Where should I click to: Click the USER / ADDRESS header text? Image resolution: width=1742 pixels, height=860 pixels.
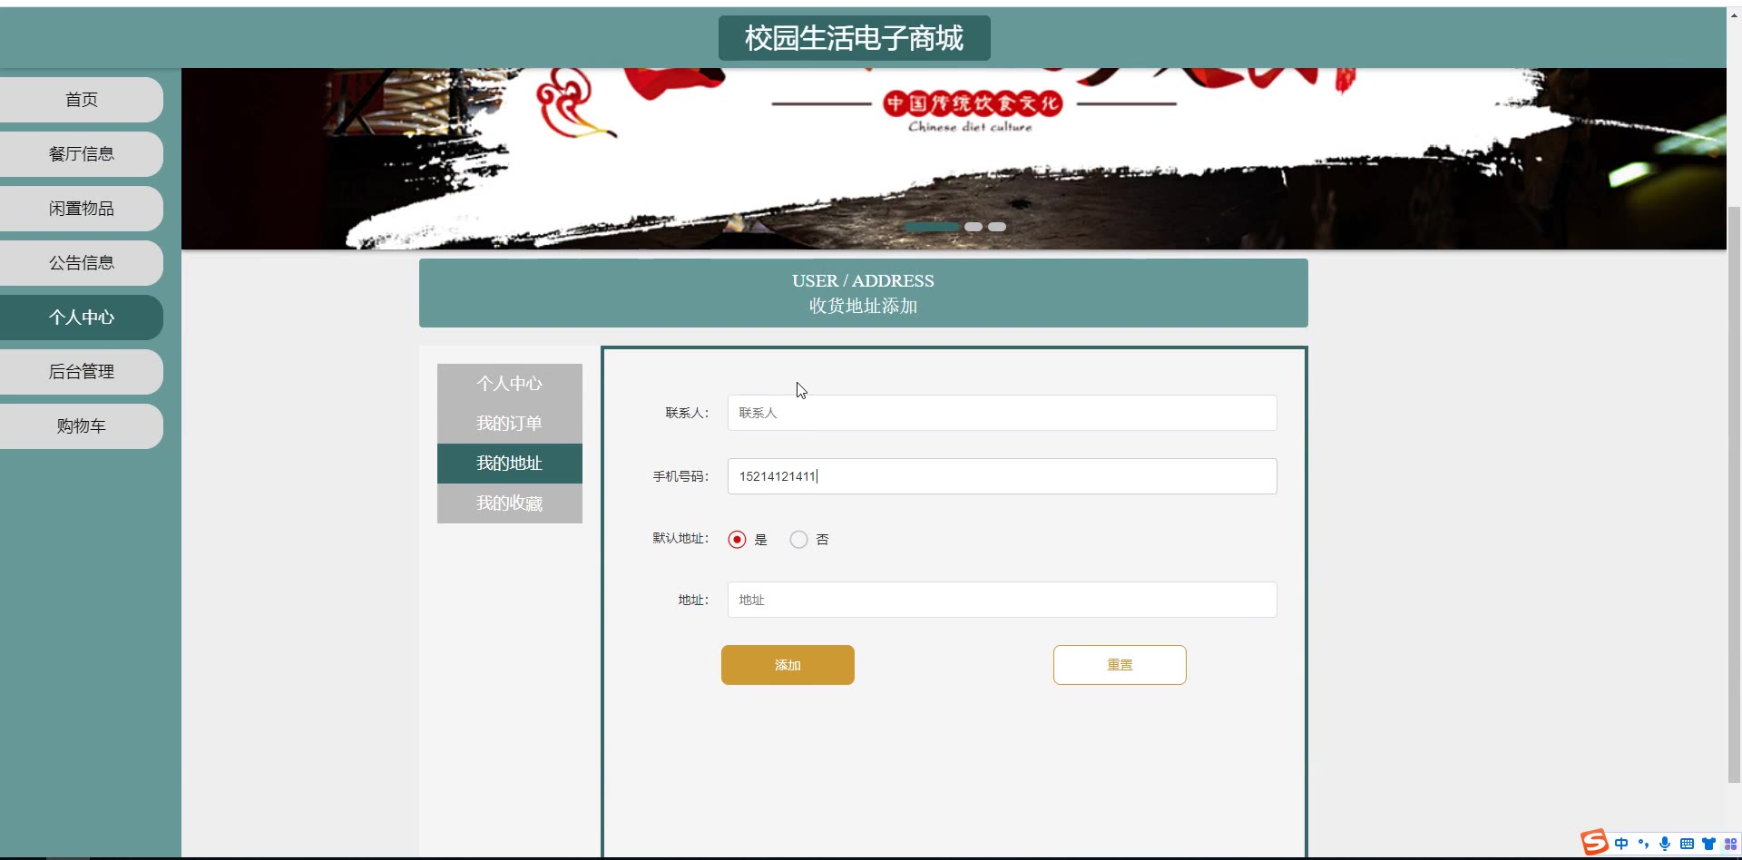pos(863,281)
